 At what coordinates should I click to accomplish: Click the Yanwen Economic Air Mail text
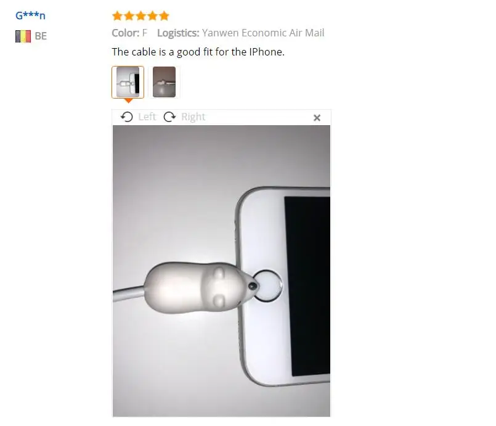pos(263,33)
